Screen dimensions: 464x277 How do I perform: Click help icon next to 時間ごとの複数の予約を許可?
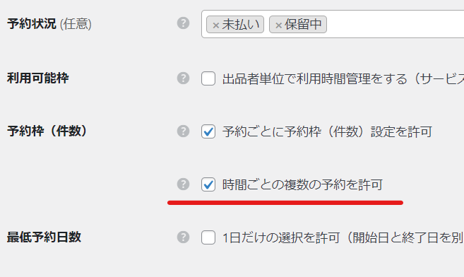(183, 184)
